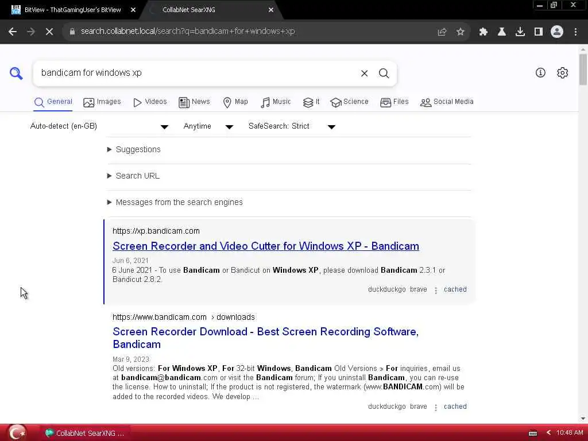Open the downloads icon in toolbar
This screenshot has height=441, width=588.
click(x=520, y=32)
